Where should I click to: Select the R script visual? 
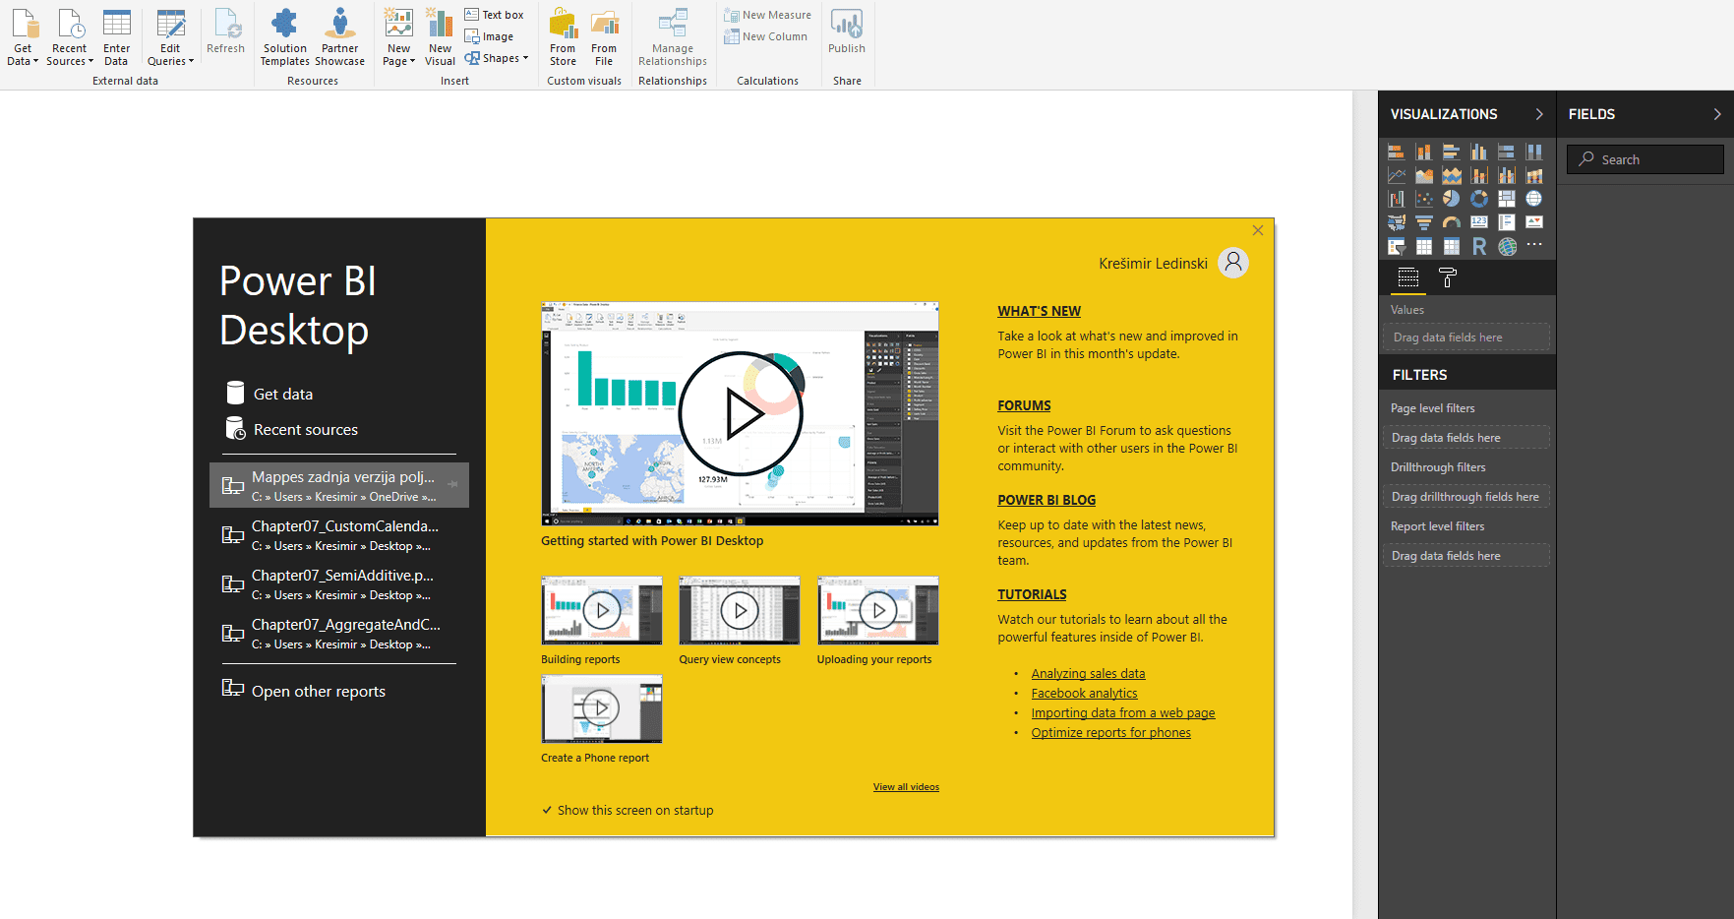tap(1478, 246)
